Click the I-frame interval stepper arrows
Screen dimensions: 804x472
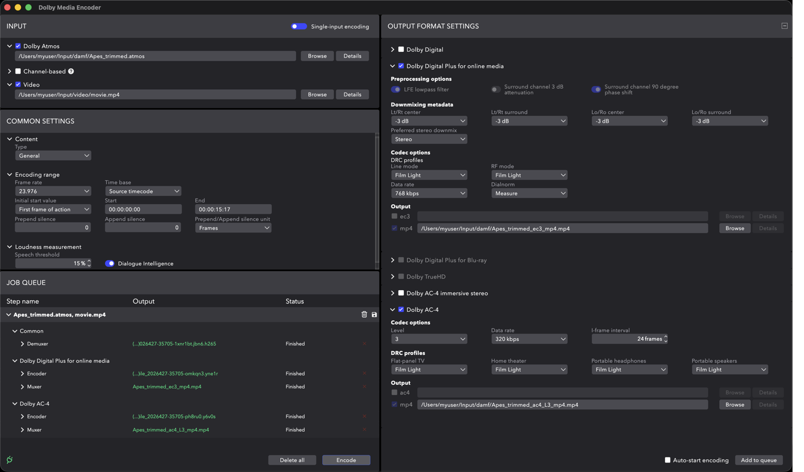666,339
